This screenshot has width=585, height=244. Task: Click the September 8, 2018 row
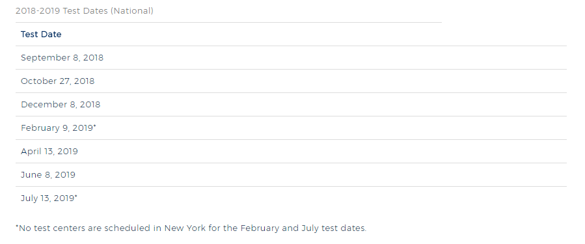click(x=291, y=58)
